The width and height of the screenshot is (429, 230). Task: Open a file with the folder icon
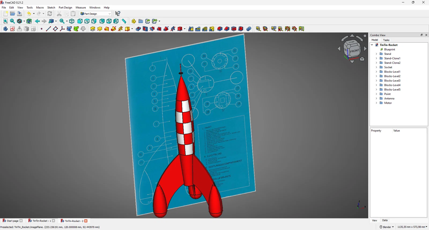[12, 14]
